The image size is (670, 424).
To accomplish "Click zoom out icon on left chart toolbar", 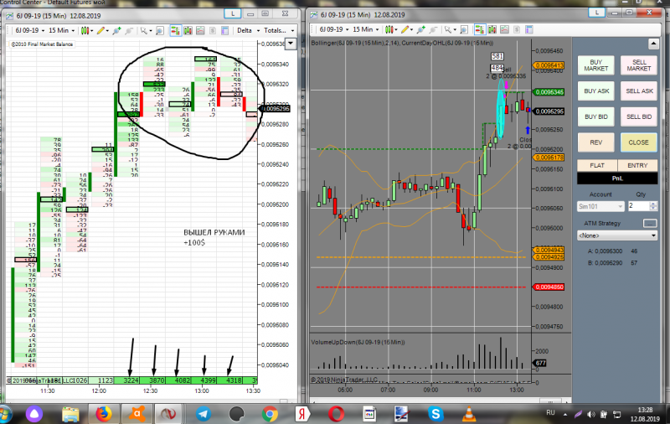I will click(x=129, y=30).
